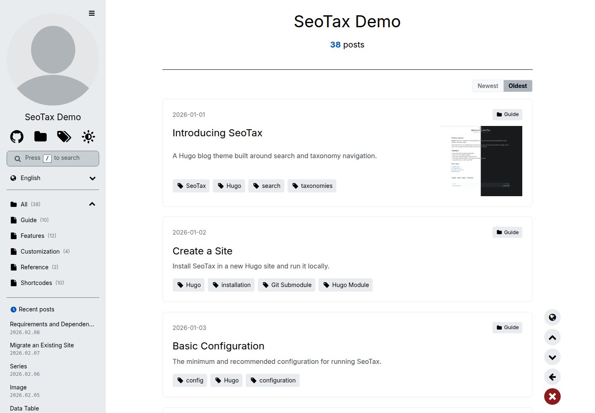Click the floating scroll-to-bottom chevron icon
This screenshot has width=595, height=413.
coord(552,357)
